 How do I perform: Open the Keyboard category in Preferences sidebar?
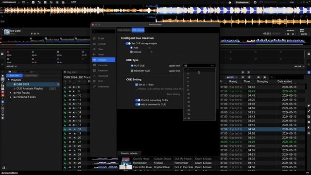coord(104,70)
